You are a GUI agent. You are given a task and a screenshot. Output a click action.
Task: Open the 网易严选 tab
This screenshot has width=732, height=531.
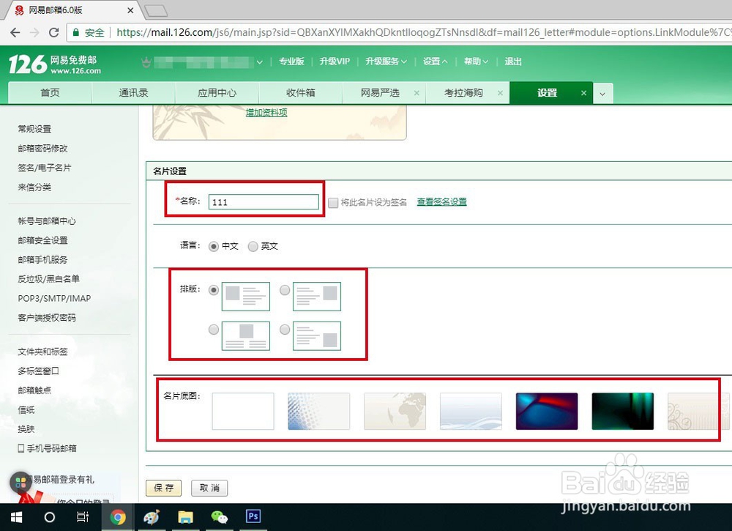[x=380, y=93]
